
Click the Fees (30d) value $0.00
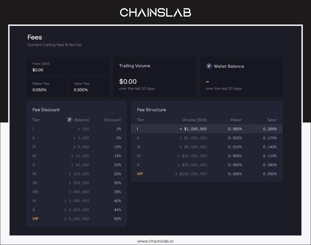pos(38,70)
